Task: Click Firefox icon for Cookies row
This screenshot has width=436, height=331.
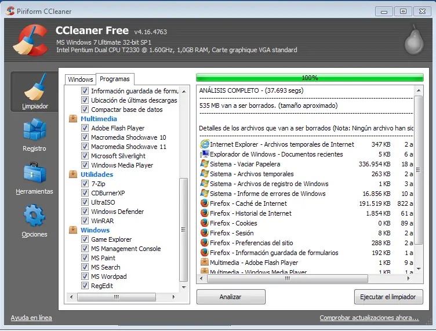Action: (x=204, y=223)
